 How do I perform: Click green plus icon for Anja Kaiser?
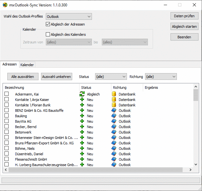[82, 99]
